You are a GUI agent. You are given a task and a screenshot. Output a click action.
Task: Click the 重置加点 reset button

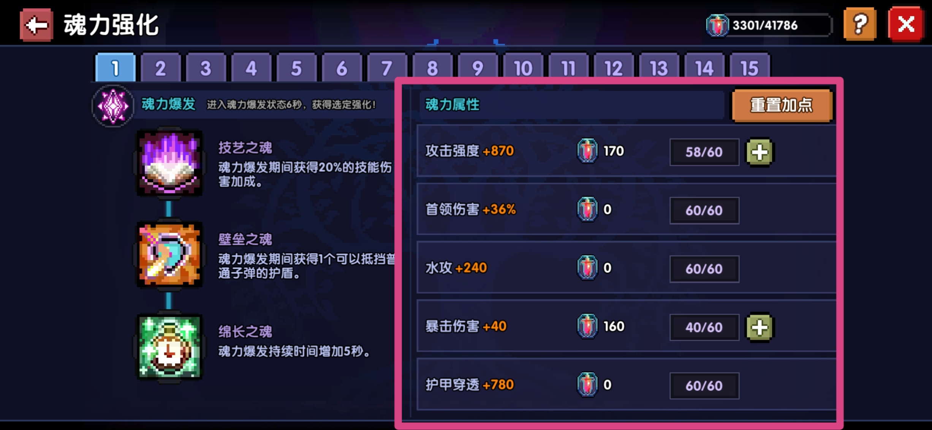782,105
